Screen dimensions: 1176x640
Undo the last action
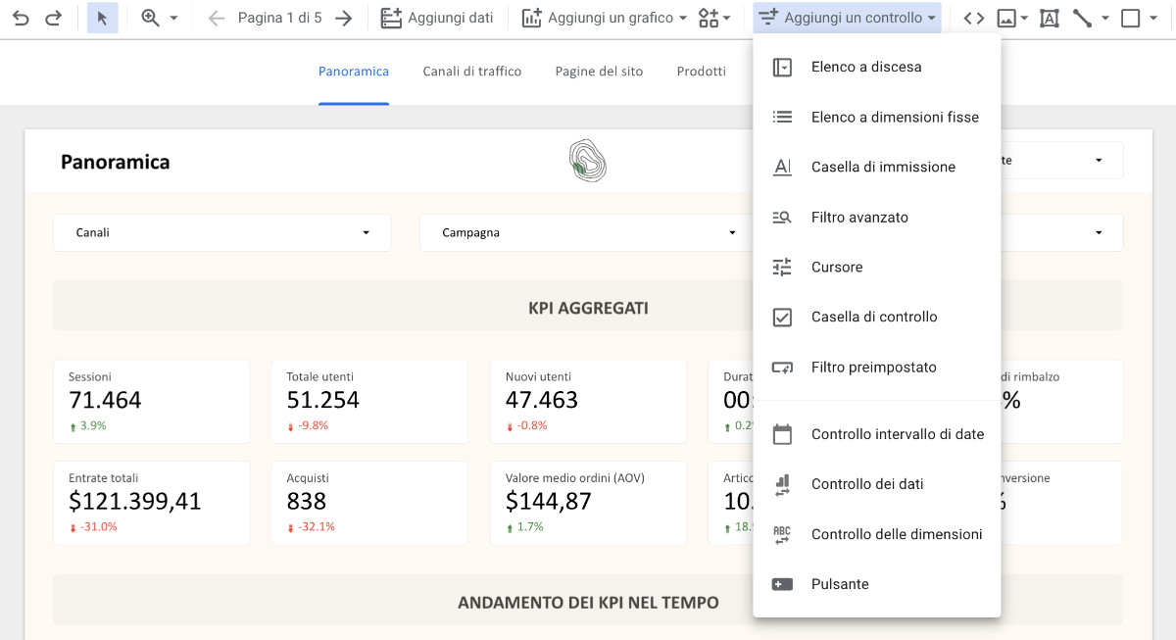point(21,18)
